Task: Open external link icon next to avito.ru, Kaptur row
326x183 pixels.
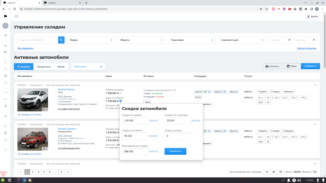Action: [225, 92]
